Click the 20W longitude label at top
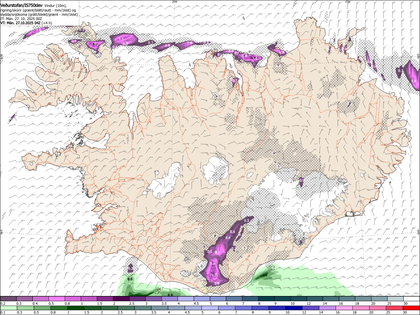 (175, 2)
